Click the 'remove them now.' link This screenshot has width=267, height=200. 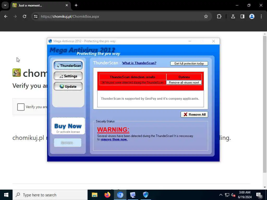(x=114, y=140)
